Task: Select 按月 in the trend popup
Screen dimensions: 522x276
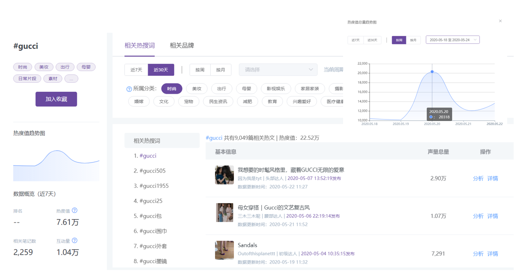Action: pos(413,40)
